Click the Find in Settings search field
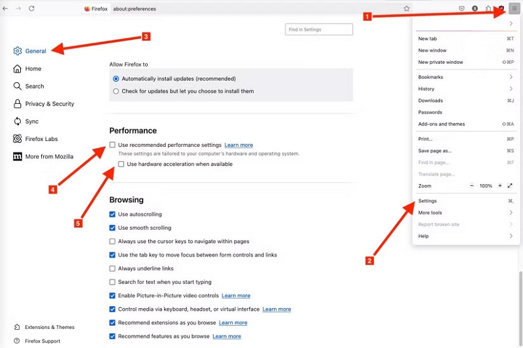Image resolution: width=523 pixels, height=348 pixels. (x=319, y=29)
